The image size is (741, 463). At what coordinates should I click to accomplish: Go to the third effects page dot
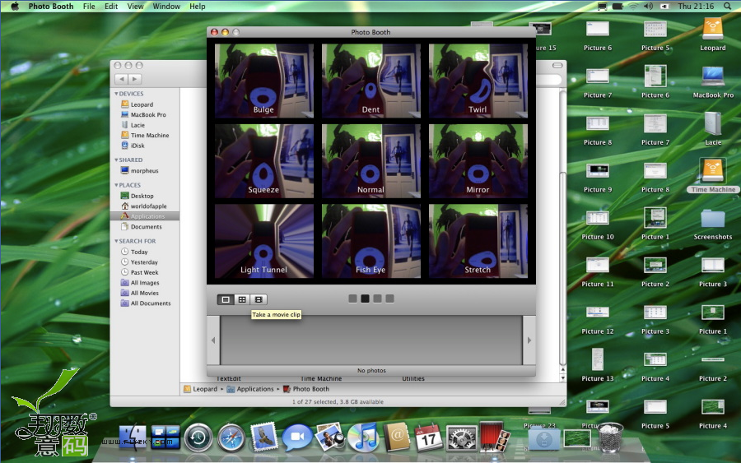(377, 299)
